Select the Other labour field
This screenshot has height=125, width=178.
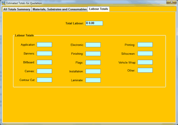(145, 70)
